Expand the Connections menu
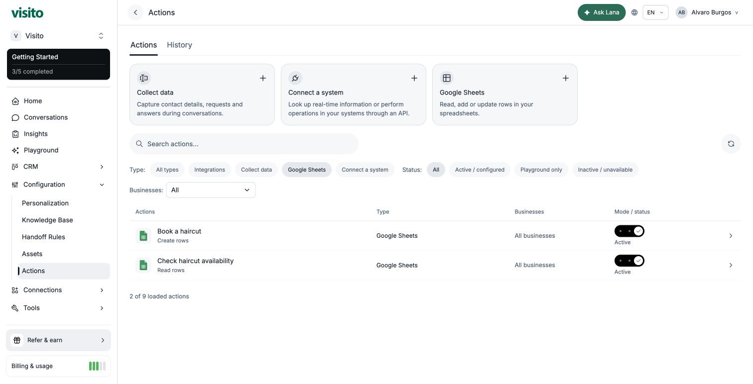 click(58, 290)
